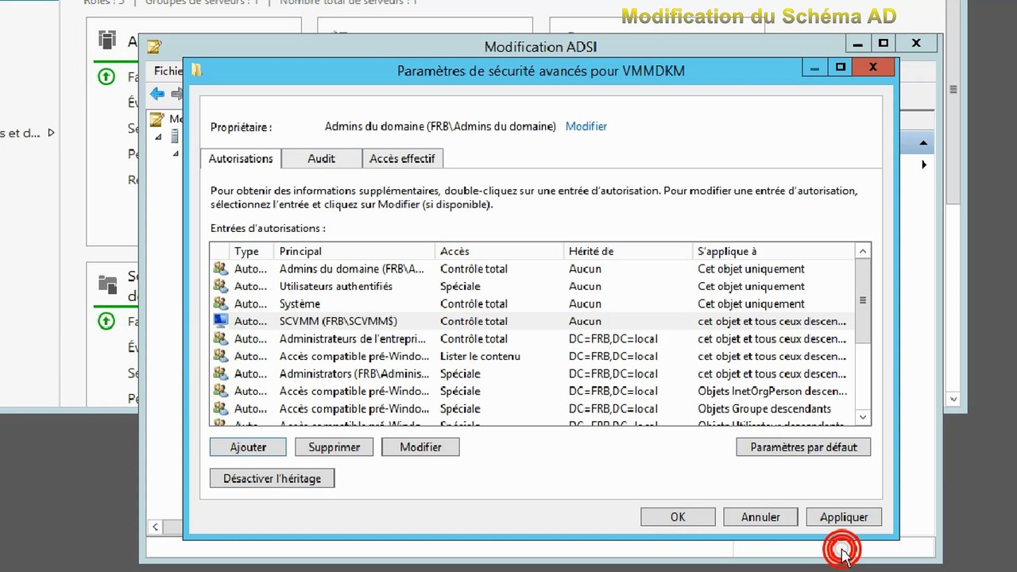The height and width of the screenshot is (572, 1017).
Task: Switch to the Autorisations tab
Action: pos(241,158)
